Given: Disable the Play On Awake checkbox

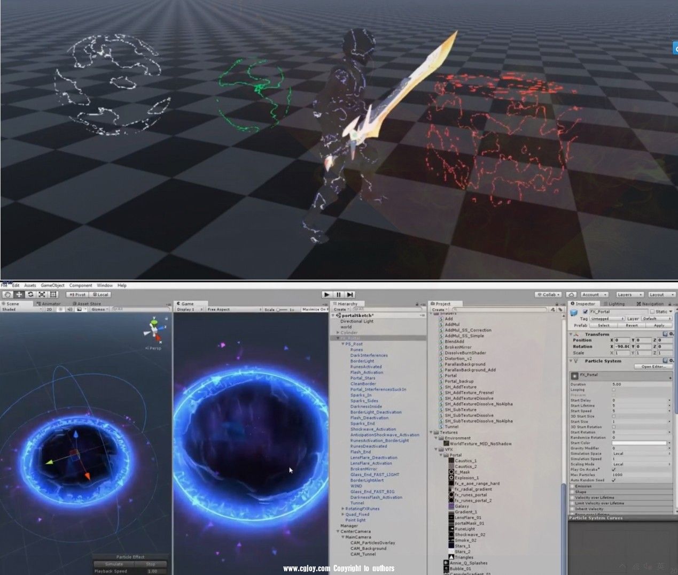Looking at the screenshot, I should tap(613, 469).
